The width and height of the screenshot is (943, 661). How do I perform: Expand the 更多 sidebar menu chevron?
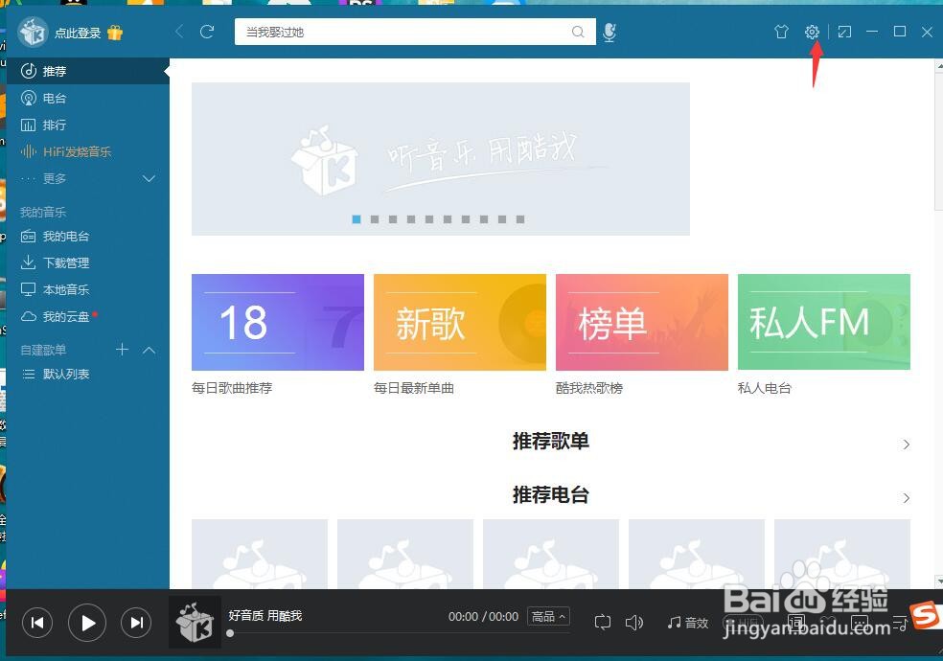pos(149,178)
